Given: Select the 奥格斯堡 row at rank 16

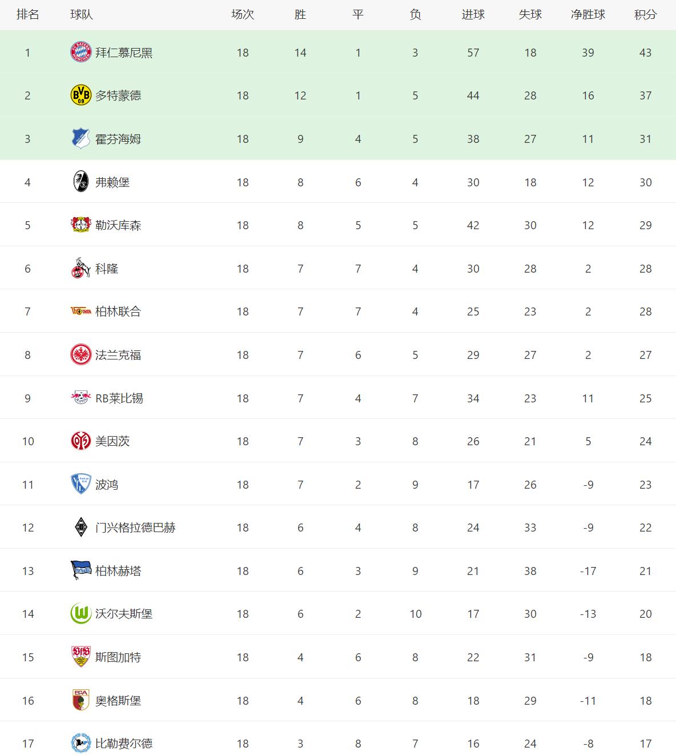Looking at the screenshot, I should tap(338, 700).
